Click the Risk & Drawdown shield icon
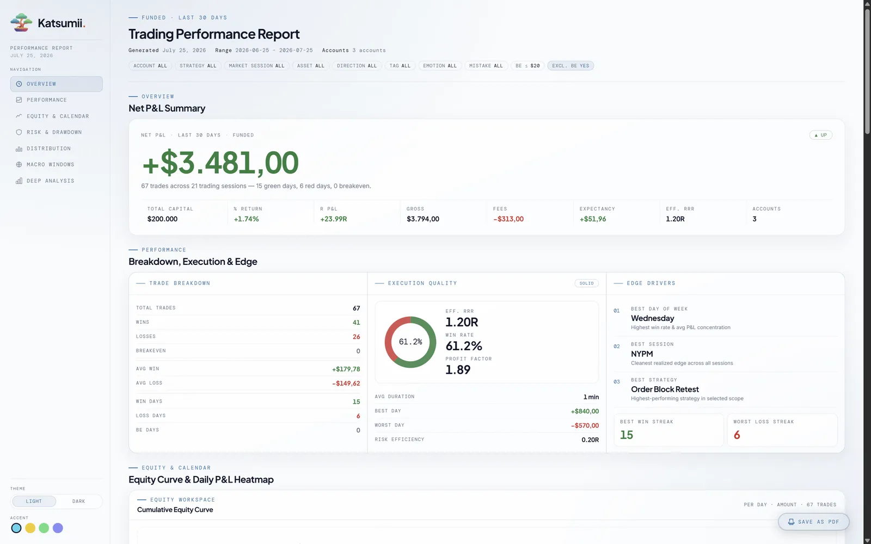The height and width of the screenshot is (544, 871). click(x=19, y=132)
